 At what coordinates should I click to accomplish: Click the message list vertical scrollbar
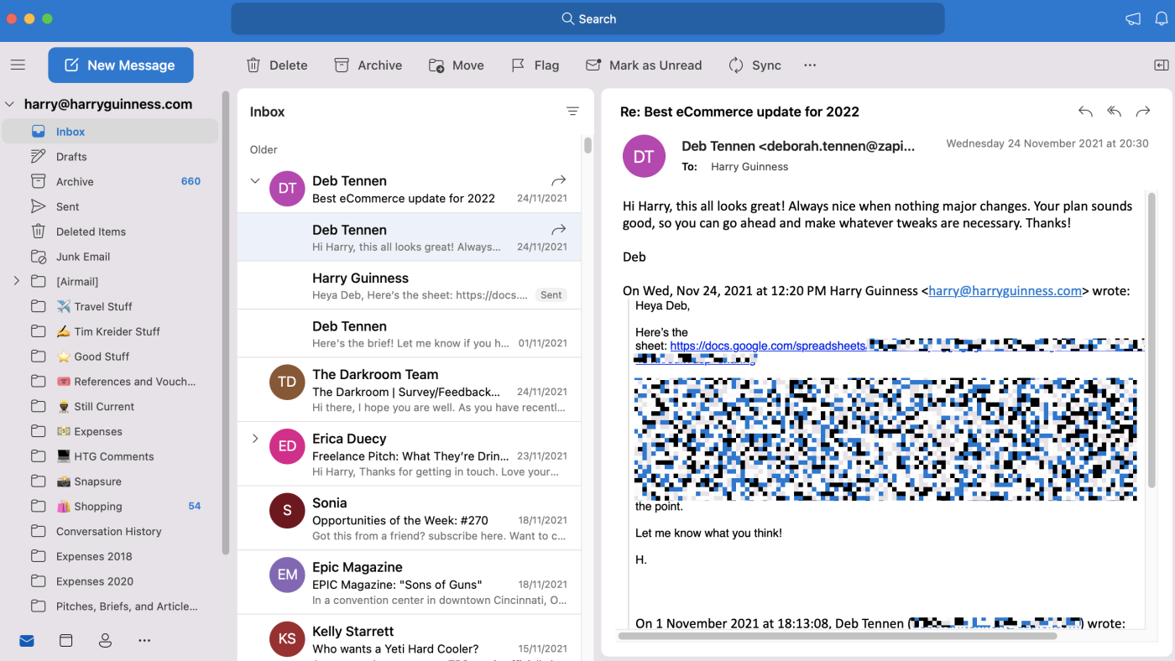click(x=587, y=145)
